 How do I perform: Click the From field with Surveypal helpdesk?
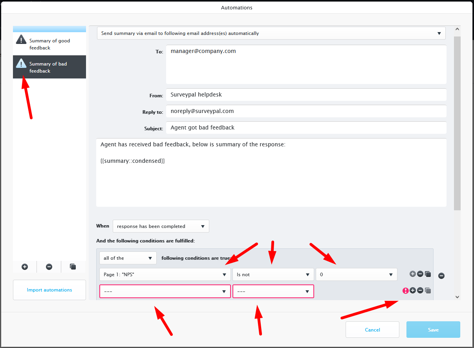click(x=306, y=95)
